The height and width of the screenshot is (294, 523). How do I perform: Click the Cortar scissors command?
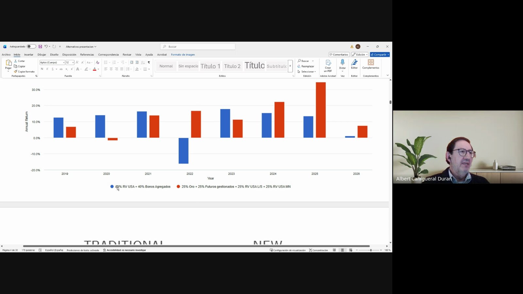pos(20,61)
